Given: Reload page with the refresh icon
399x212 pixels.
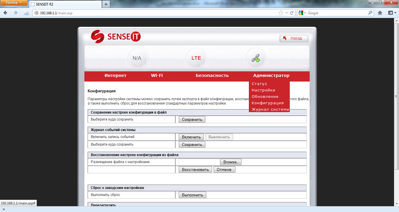Looking at the screenshot, I should tap(292, 13).
